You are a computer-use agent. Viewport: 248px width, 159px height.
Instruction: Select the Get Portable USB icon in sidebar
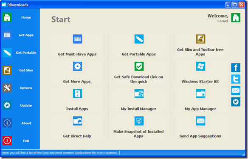pyautogui.click(x=7, y=52)
